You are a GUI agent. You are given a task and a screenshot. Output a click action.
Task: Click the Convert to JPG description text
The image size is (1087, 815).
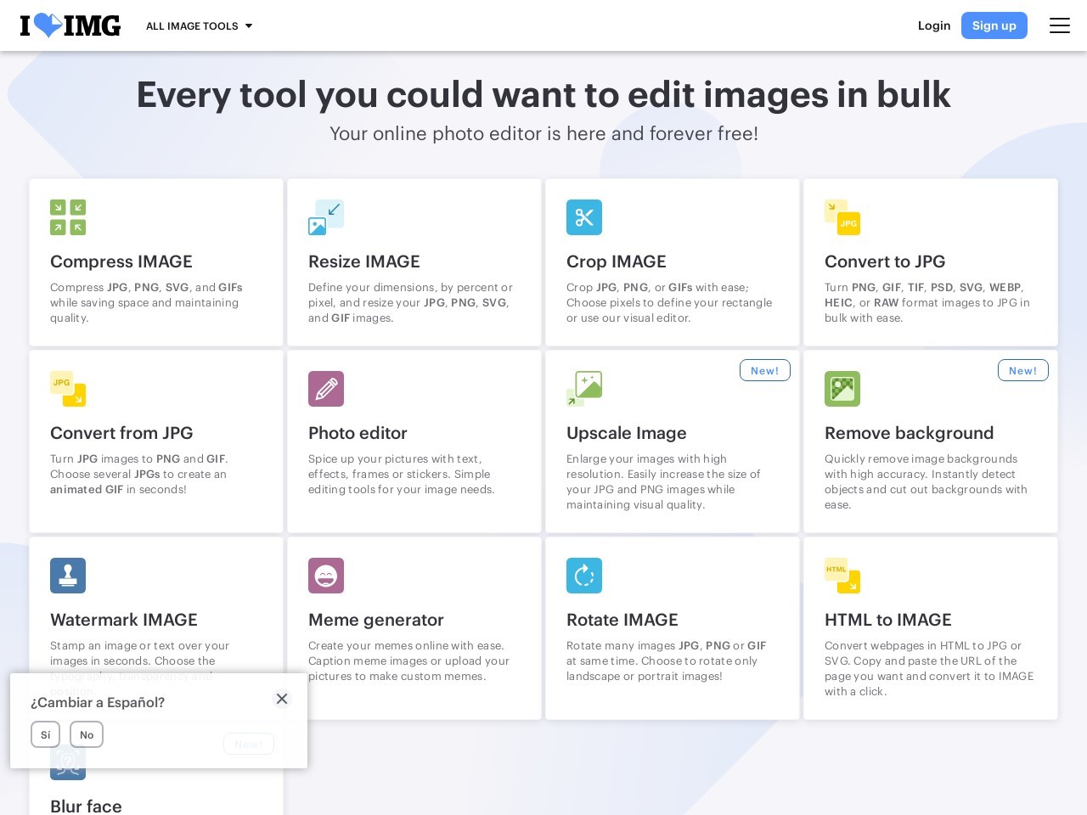[927, 302]
